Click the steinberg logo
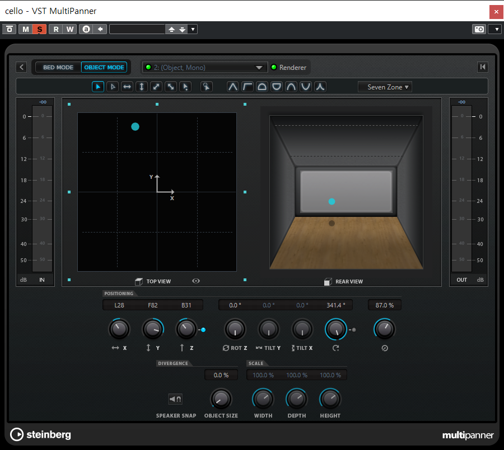This screenshot has width=504, height=450. point(40,434)
